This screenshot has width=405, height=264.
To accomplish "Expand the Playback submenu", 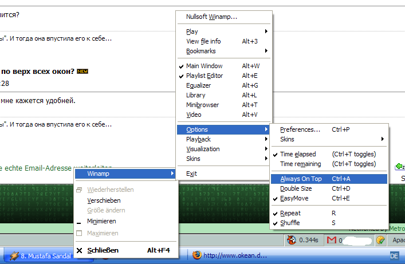I will click(x=223, y=139).
